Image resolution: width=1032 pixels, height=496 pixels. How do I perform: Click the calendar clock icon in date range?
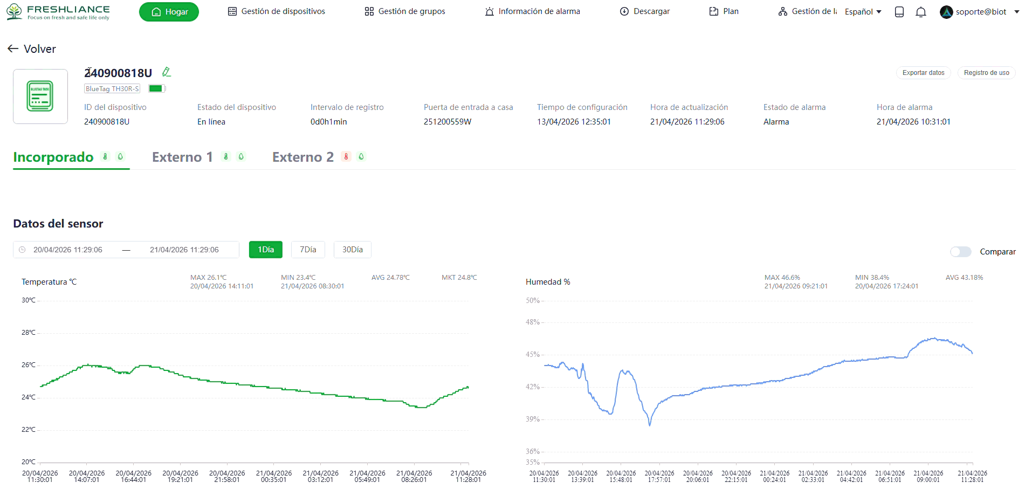pyautogui.click(x=22, y=250)
